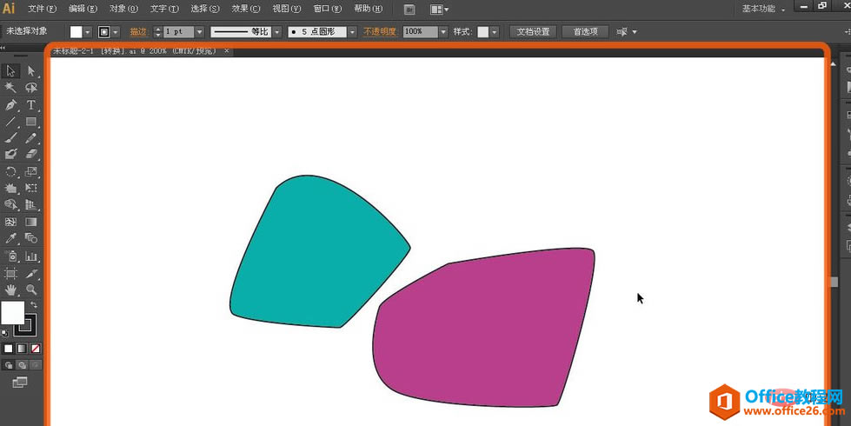
Task: Select the Slice tool
Action: pyautogui.click(x=31, y=273)
